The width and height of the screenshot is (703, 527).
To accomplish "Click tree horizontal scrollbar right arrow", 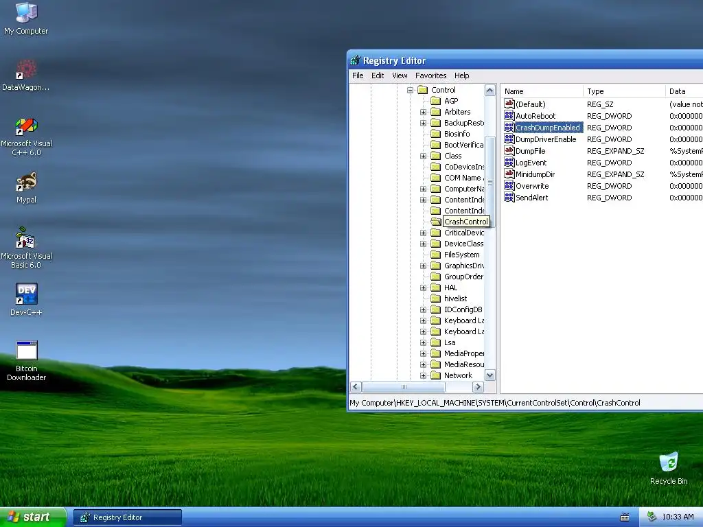I will (478, 387).
